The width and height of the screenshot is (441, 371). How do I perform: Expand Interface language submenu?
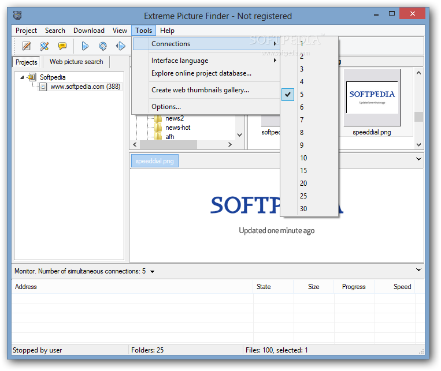[x=206, y=61]
